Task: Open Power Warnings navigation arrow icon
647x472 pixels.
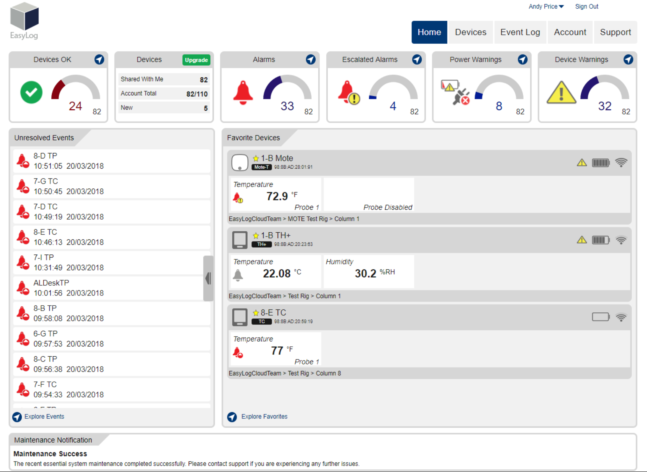Action: click(523, 59)
